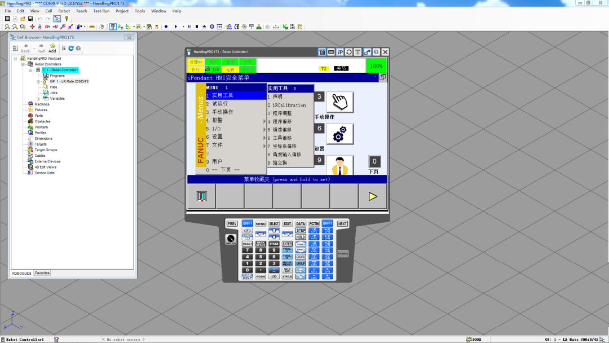This screenshot has height=343, width=609.
Task: Click the Cell Browser help icon
Action: point(78,48)
